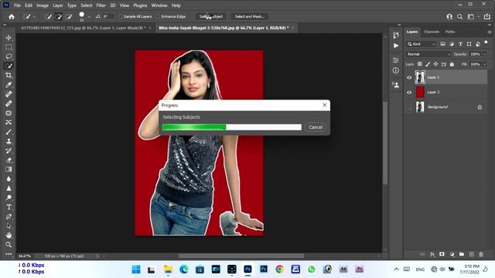Select the Hand tool
The image size is (495, 278).
click(9, 235)
